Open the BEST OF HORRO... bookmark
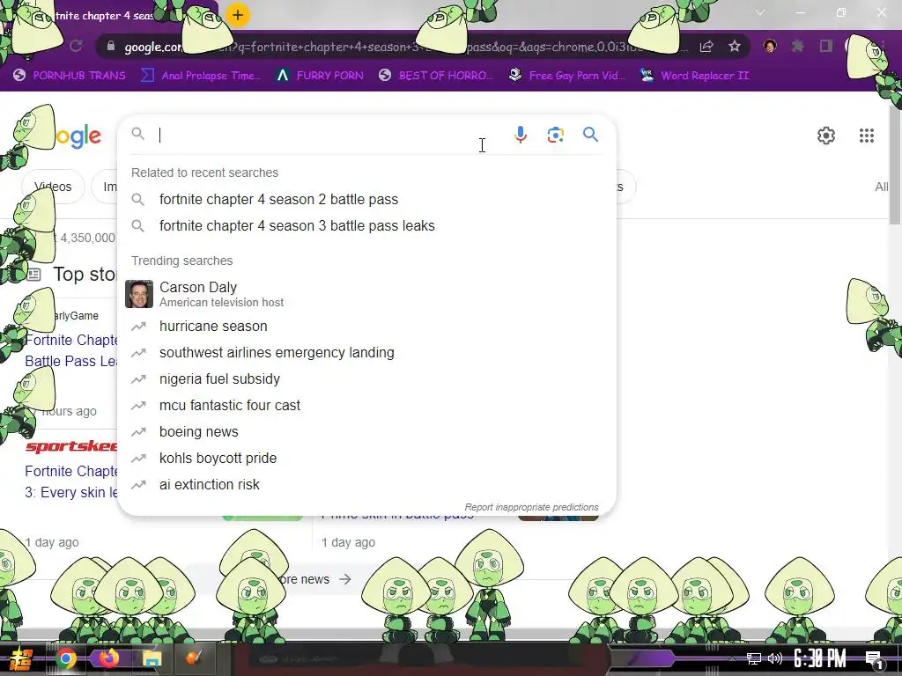The height and width of the screenshot is (676, 902). [x=435, y=76]
